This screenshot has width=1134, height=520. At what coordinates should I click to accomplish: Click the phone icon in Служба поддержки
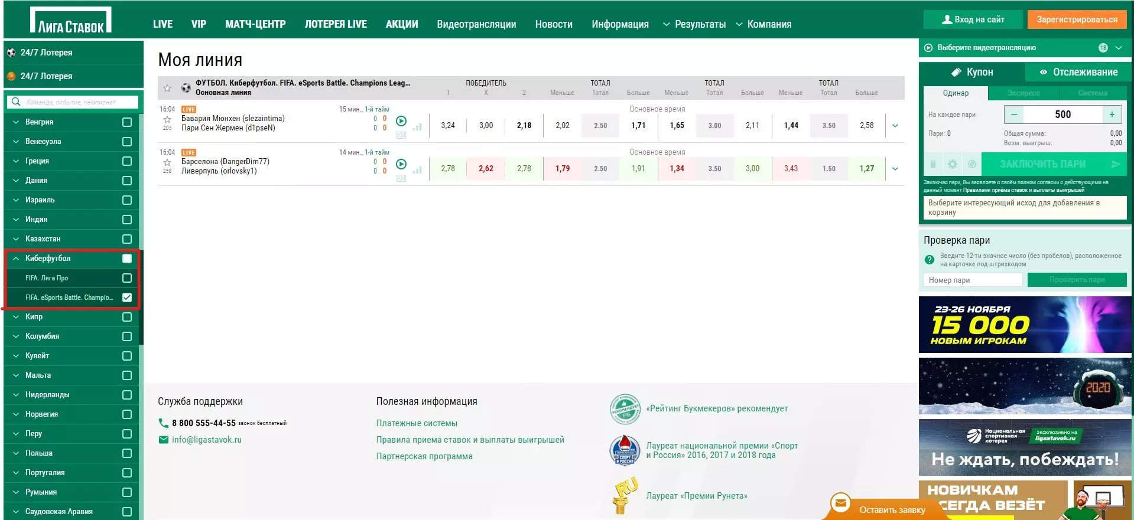tap(164, 423)
